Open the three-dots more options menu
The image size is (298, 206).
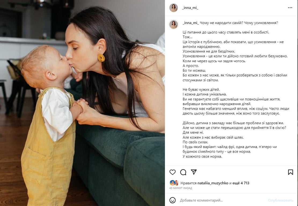290,8
